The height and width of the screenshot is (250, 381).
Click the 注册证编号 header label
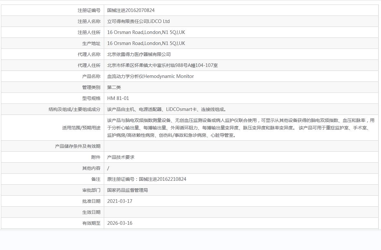click(89, 10)
